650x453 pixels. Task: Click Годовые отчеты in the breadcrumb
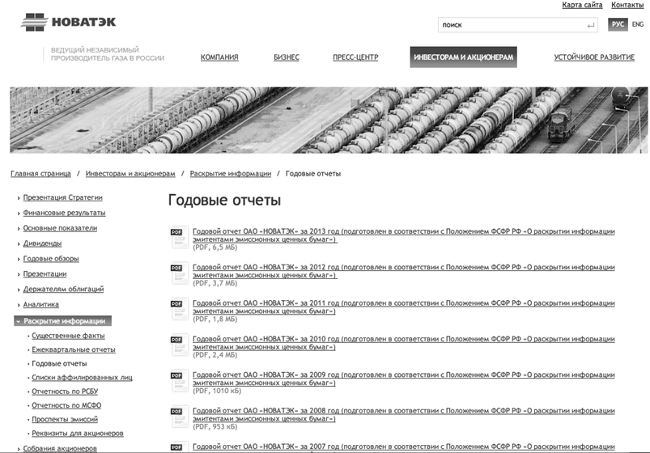[313, 174]
